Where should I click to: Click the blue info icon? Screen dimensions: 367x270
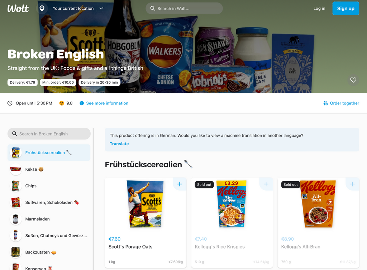pos(82,103)
